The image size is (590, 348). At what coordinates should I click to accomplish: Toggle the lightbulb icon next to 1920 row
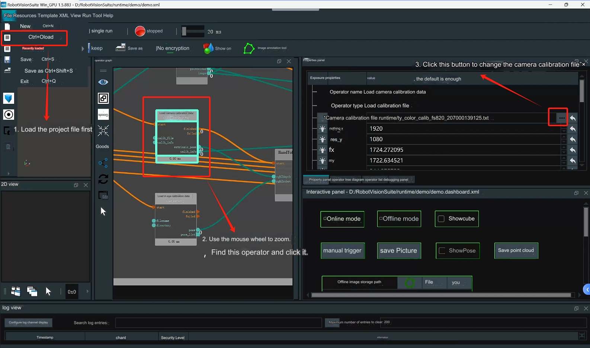coord(323,129)
